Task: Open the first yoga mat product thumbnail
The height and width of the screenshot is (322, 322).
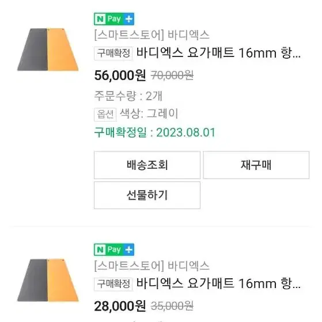Action: (x=48, y=50)
